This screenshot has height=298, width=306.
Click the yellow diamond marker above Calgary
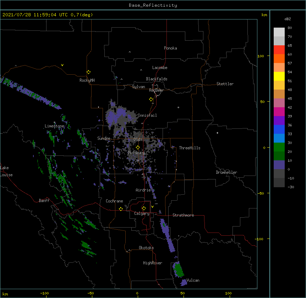point(144,208)
